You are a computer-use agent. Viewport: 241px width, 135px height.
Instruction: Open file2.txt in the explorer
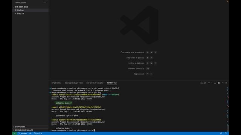(30, 13)
